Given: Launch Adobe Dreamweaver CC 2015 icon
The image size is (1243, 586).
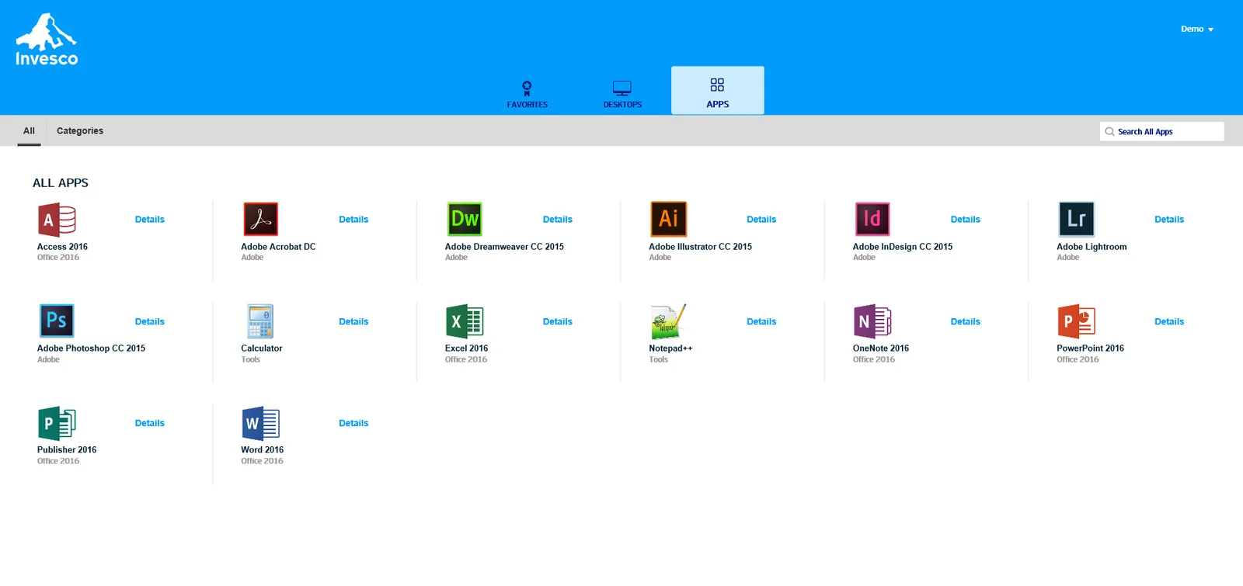Looking at the screenshot, I should 465,220.
